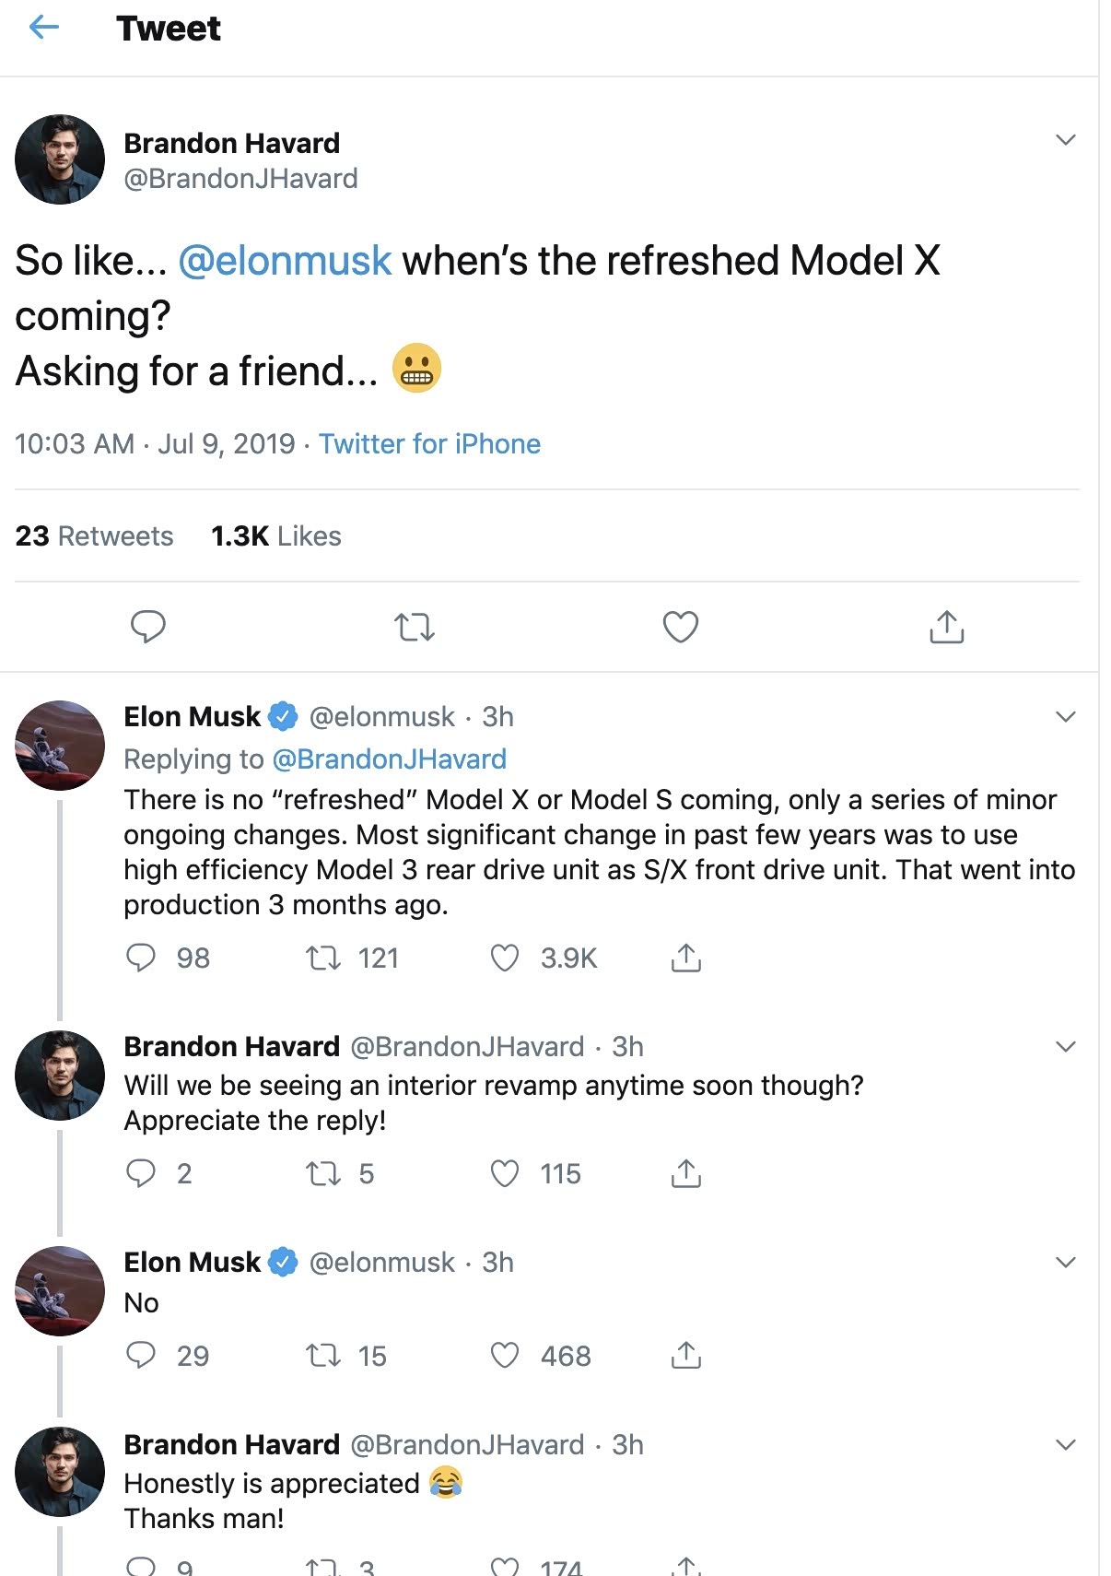Viewport: 1111px width, 1576px height.
Task: View the 23 Retweets list
Action: point(94,536)
